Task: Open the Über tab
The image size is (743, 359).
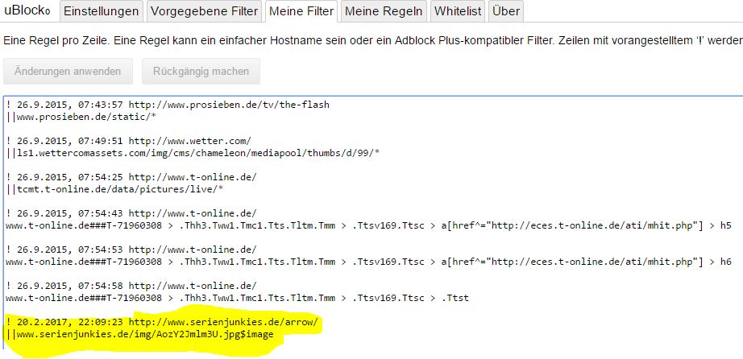Action: 505,11
